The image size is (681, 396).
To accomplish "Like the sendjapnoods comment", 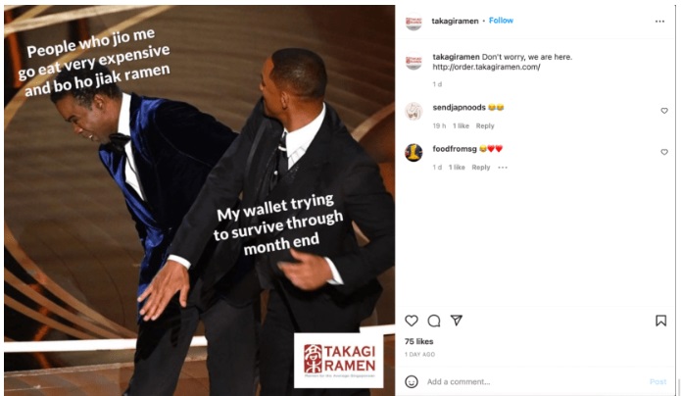I will [x=664, y=111].
